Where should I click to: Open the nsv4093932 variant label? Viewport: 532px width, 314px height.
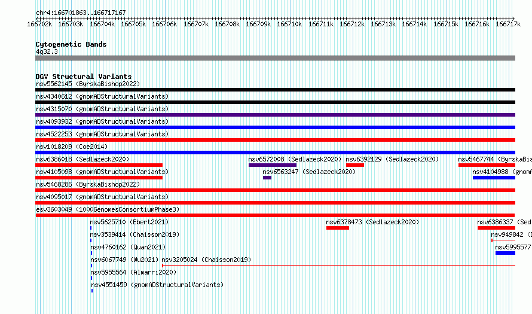pos(102,121)
